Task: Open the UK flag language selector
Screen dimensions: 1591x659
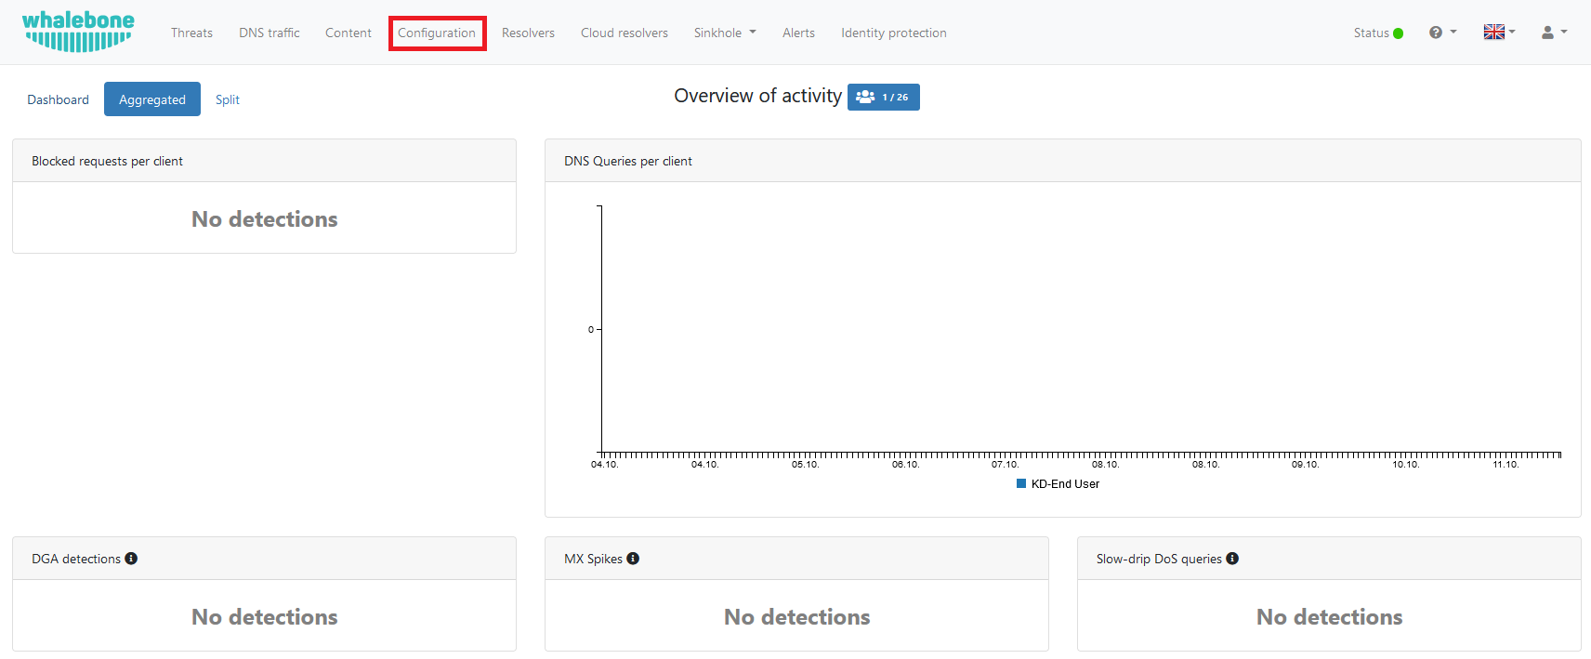Action: pyautogui.click(x=1498, y=33)
